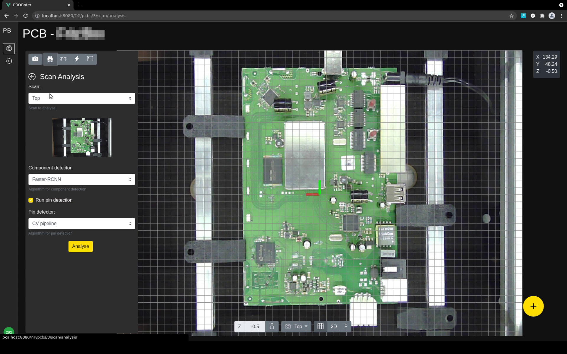
Task: Click the display/screen view icon
Action: click(90, 59)
